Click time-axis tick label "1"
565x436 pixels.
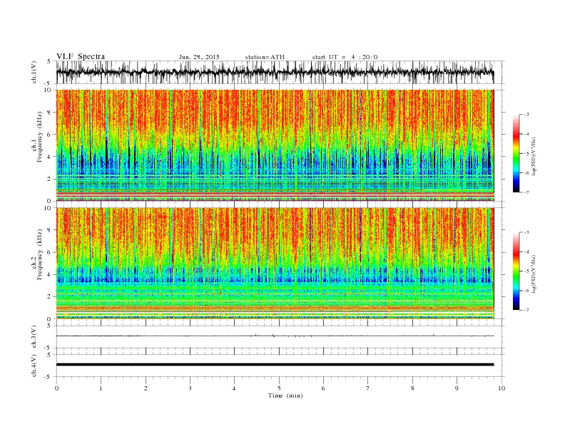[101, 388]
